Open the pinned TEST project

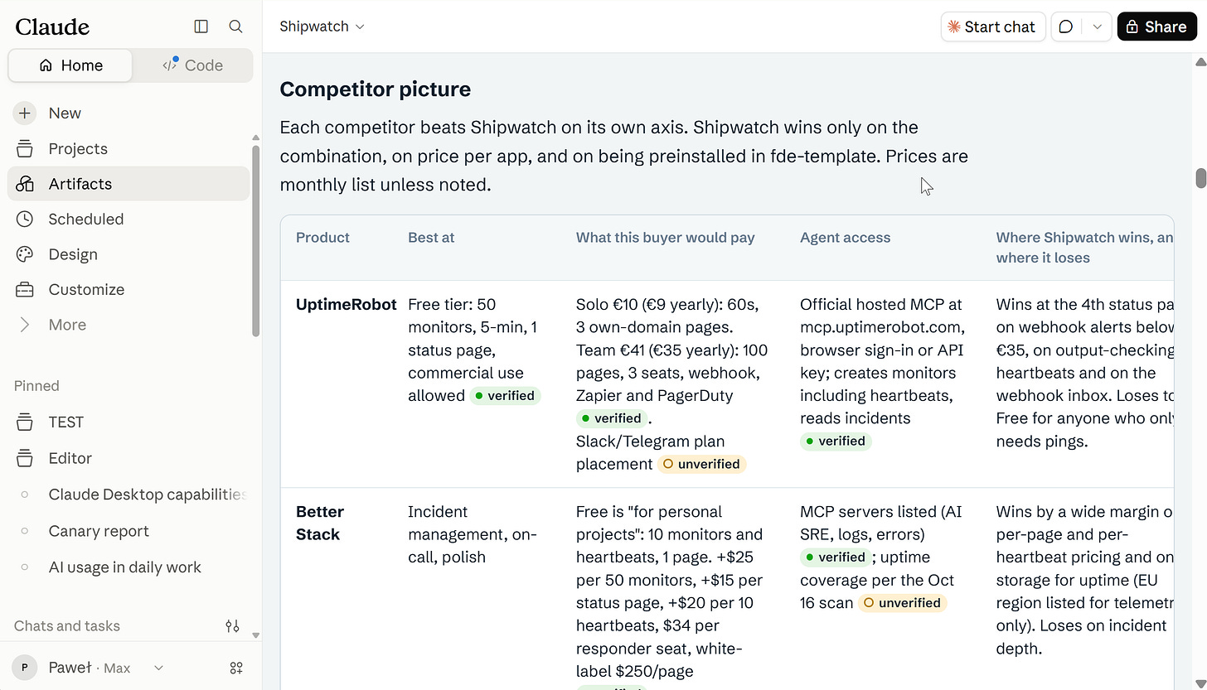pyautogui.click(x=128, y=422)
